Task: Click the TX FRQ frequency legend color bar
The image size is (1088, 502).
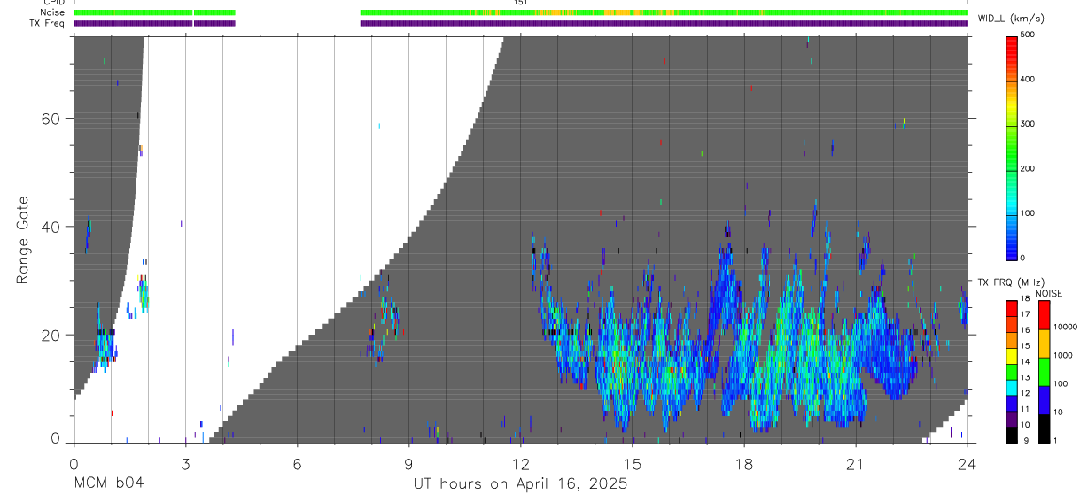Action: (x=1012, y=371)
